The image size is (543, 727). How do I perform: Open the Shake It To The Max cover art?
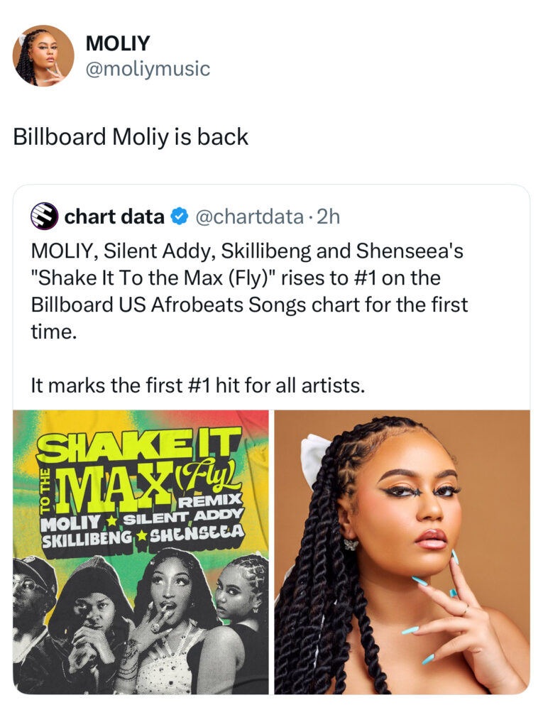[141, 552]
